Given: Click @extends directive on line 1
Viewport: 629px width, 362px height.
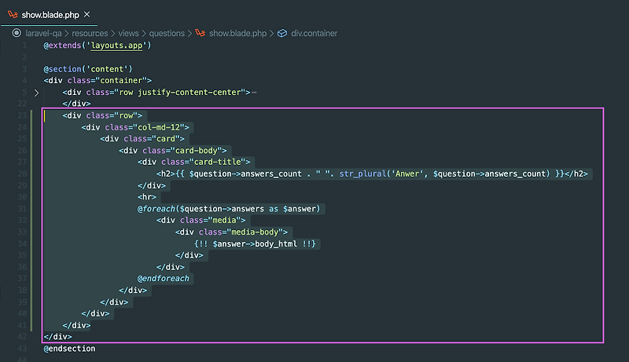Looking at the screenshot, I should tap(62, 46).
